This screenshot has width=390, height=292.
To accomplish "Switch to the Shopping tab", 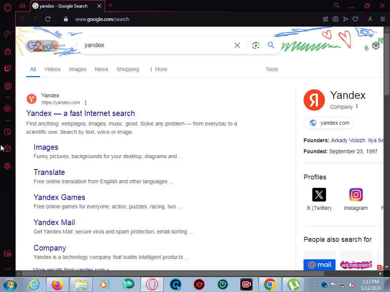I will pyautogui.click(x=128, y=69).
